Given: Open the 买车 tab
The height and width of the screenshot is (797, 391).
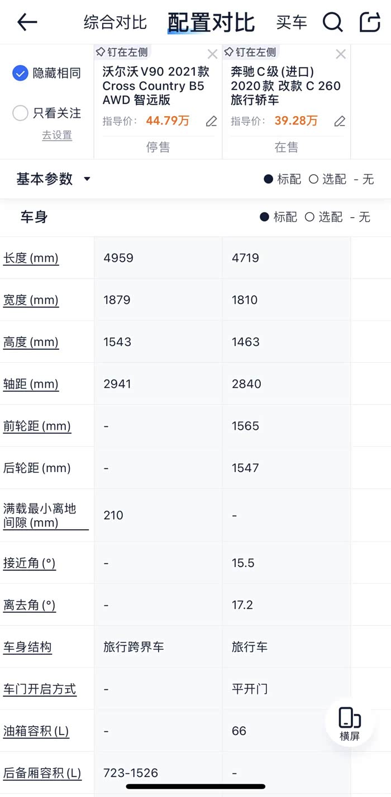Looking at the screenshot, I should click(292, 22).
